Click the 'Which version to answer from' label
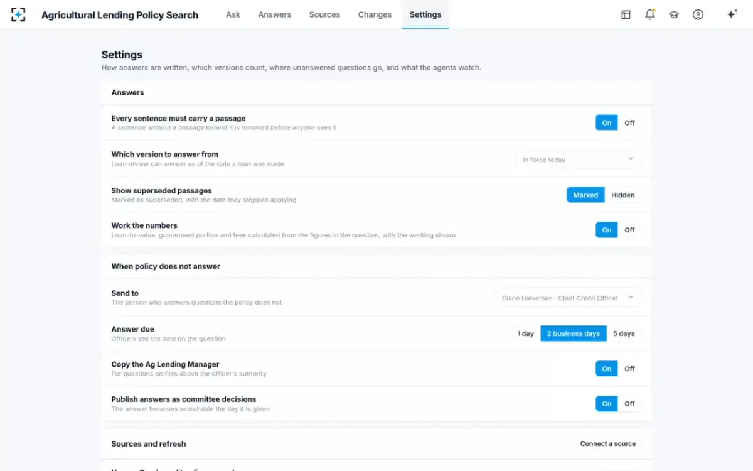753x471 pixels. [x=165, y=154]
